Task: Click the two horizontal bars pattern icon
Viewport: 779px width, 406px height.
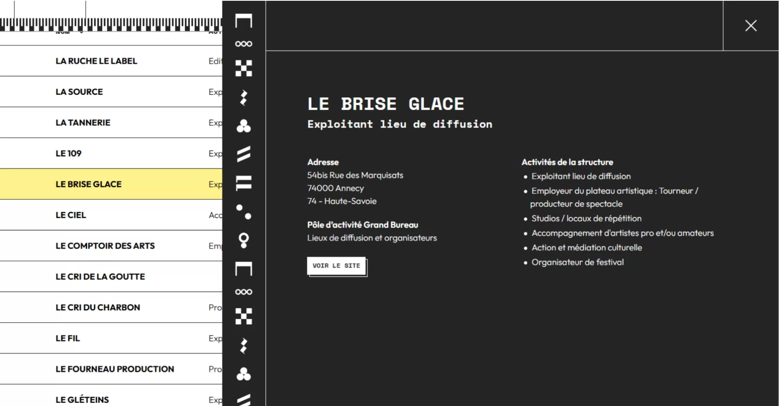Action: point(243,183)
